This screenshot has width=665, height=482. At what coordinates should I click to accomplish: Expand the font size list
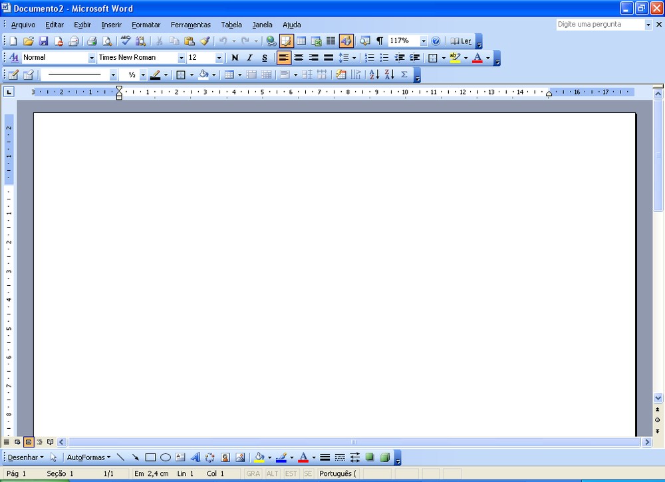pos(219,58)
